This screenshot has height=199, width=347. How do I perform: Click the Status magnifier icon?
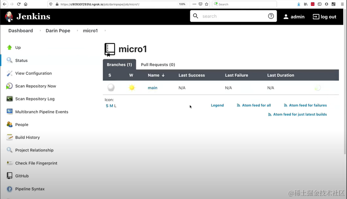point(10,60)
